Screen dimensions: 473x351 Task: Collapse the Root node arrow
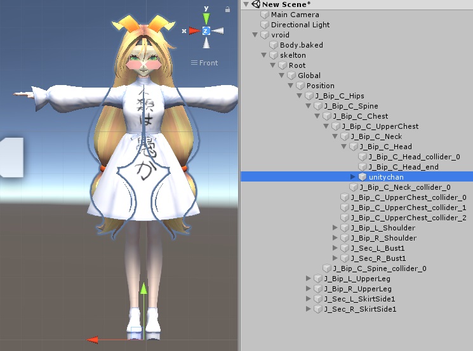tap(273, 65)
